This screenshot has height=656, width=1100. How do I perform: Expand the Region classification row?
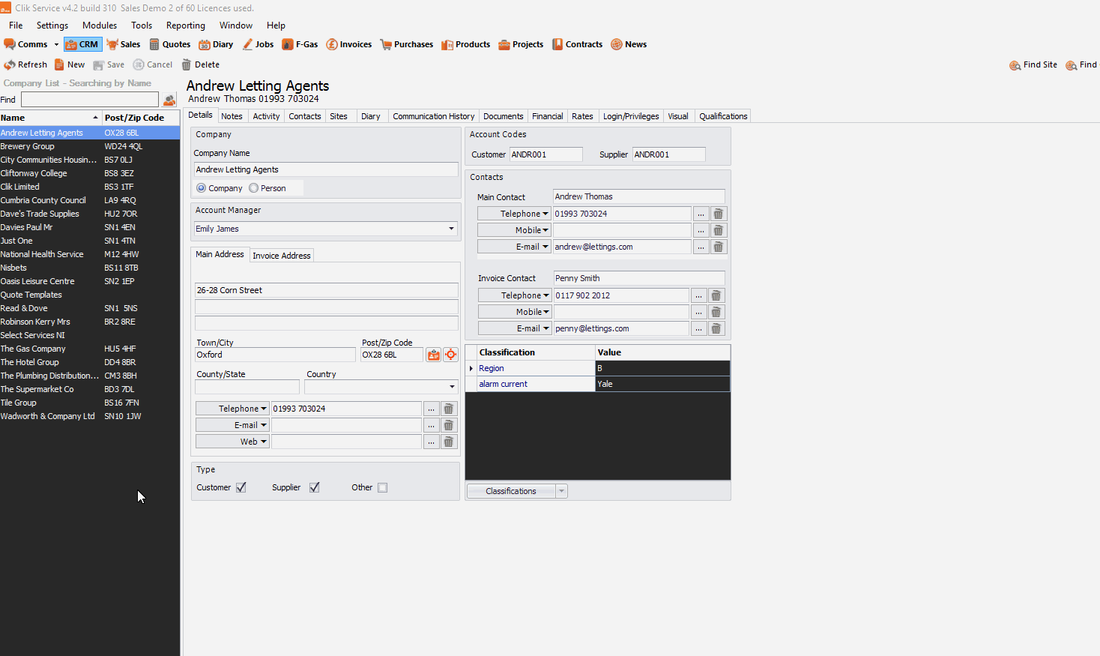tap(471, 368)
